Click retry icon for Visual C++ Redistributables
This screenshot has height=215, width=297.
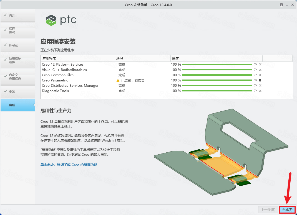tap(255, 70)
